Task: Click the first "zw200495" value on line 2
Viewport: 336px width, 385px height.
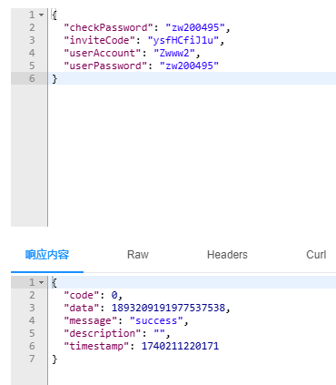Action: tap(195, 27)
